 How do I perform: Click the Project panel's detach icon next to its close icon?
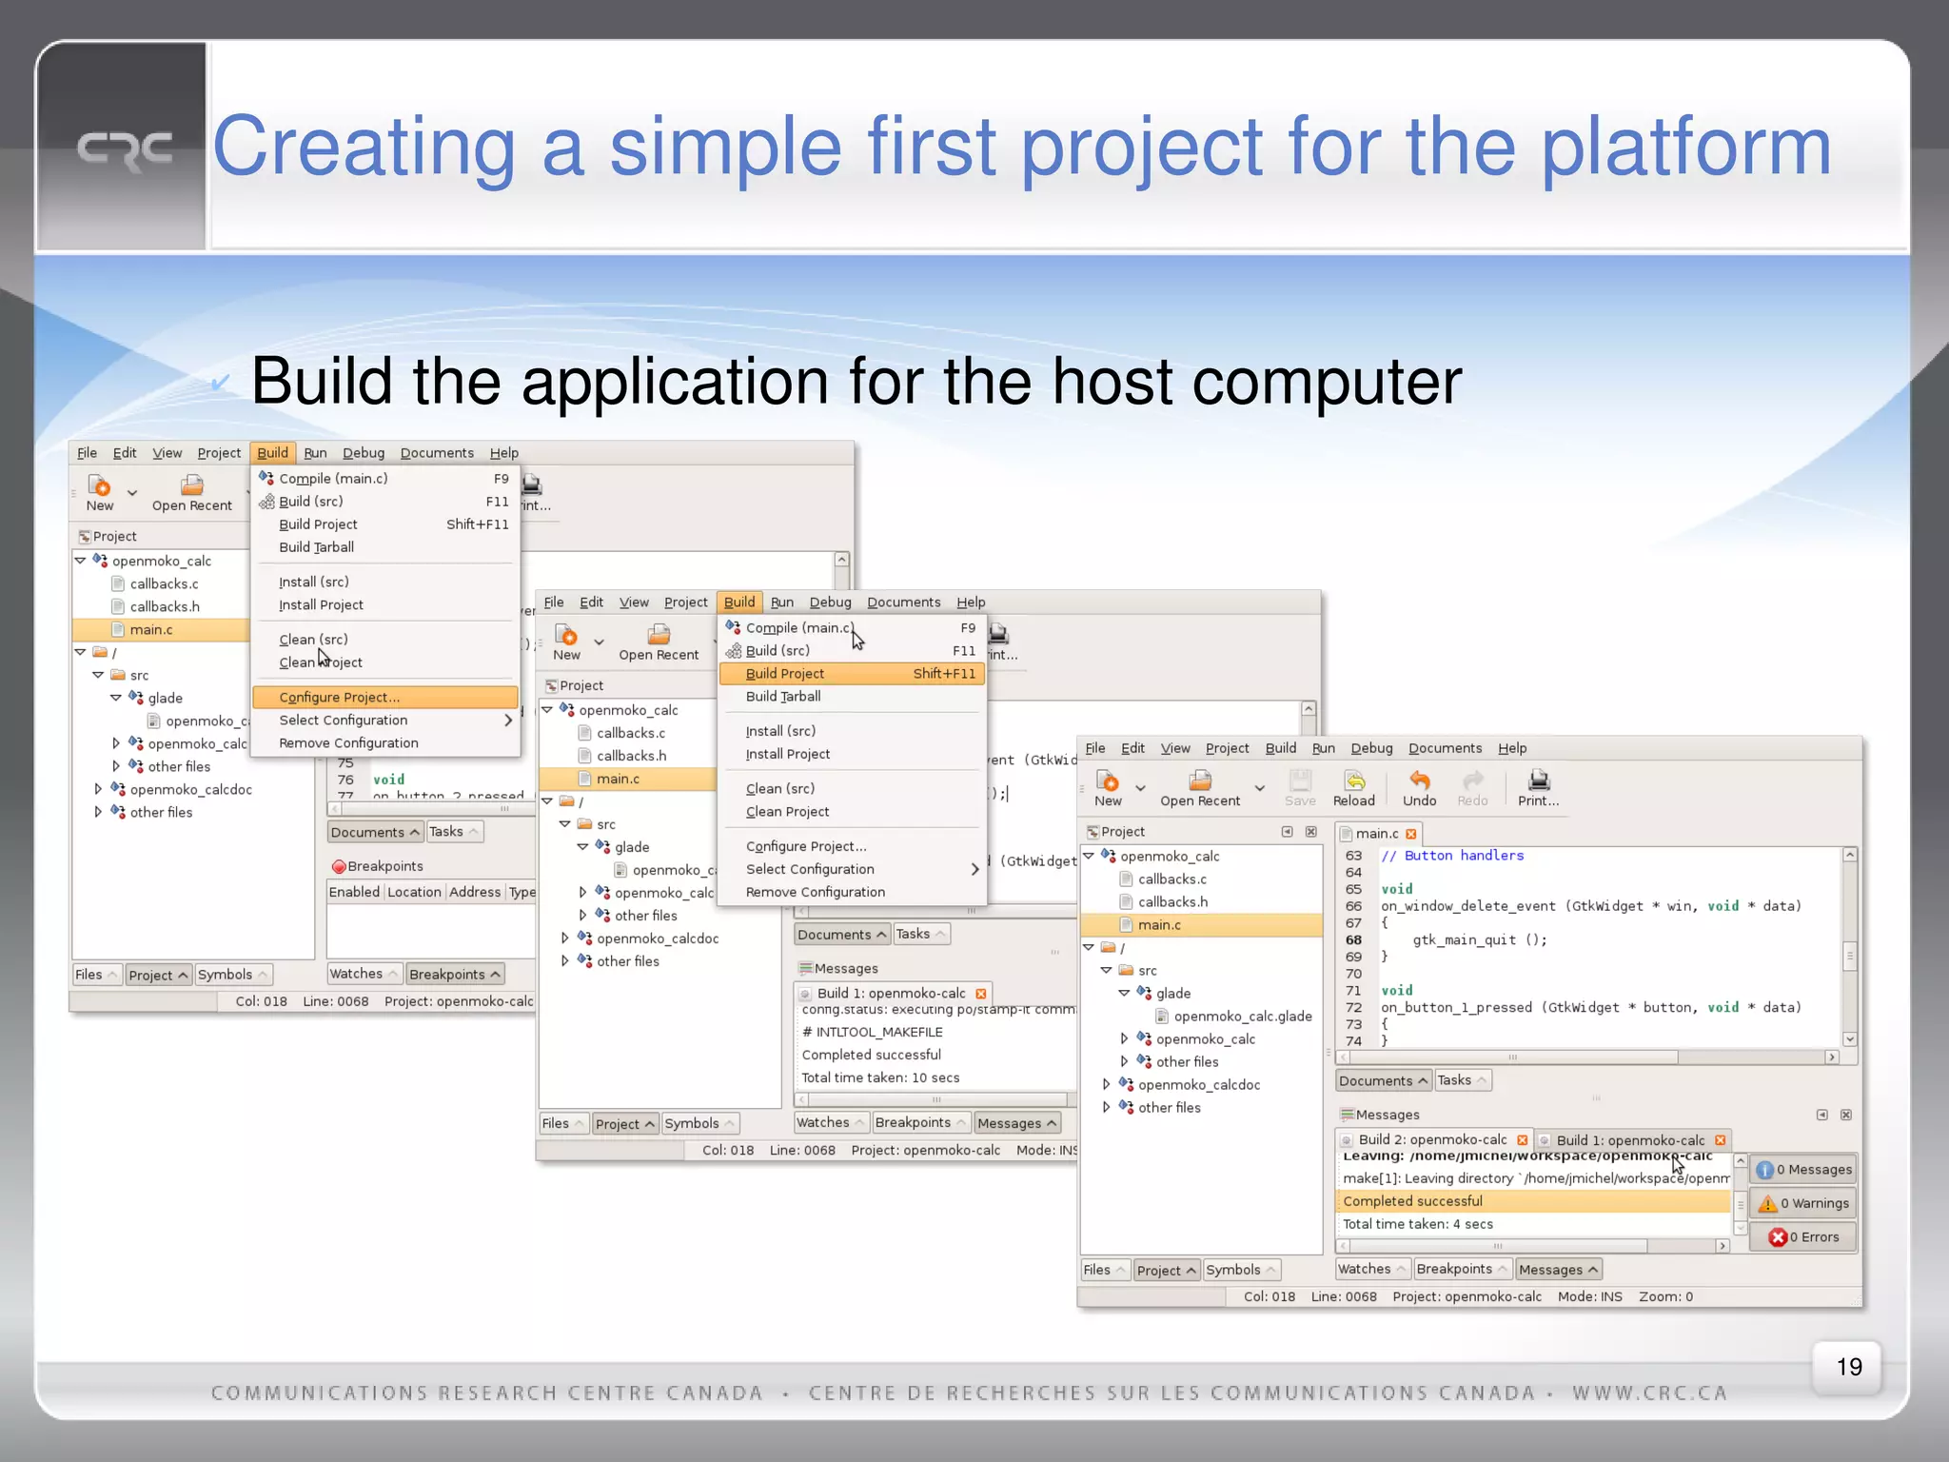click(1287, 832)
